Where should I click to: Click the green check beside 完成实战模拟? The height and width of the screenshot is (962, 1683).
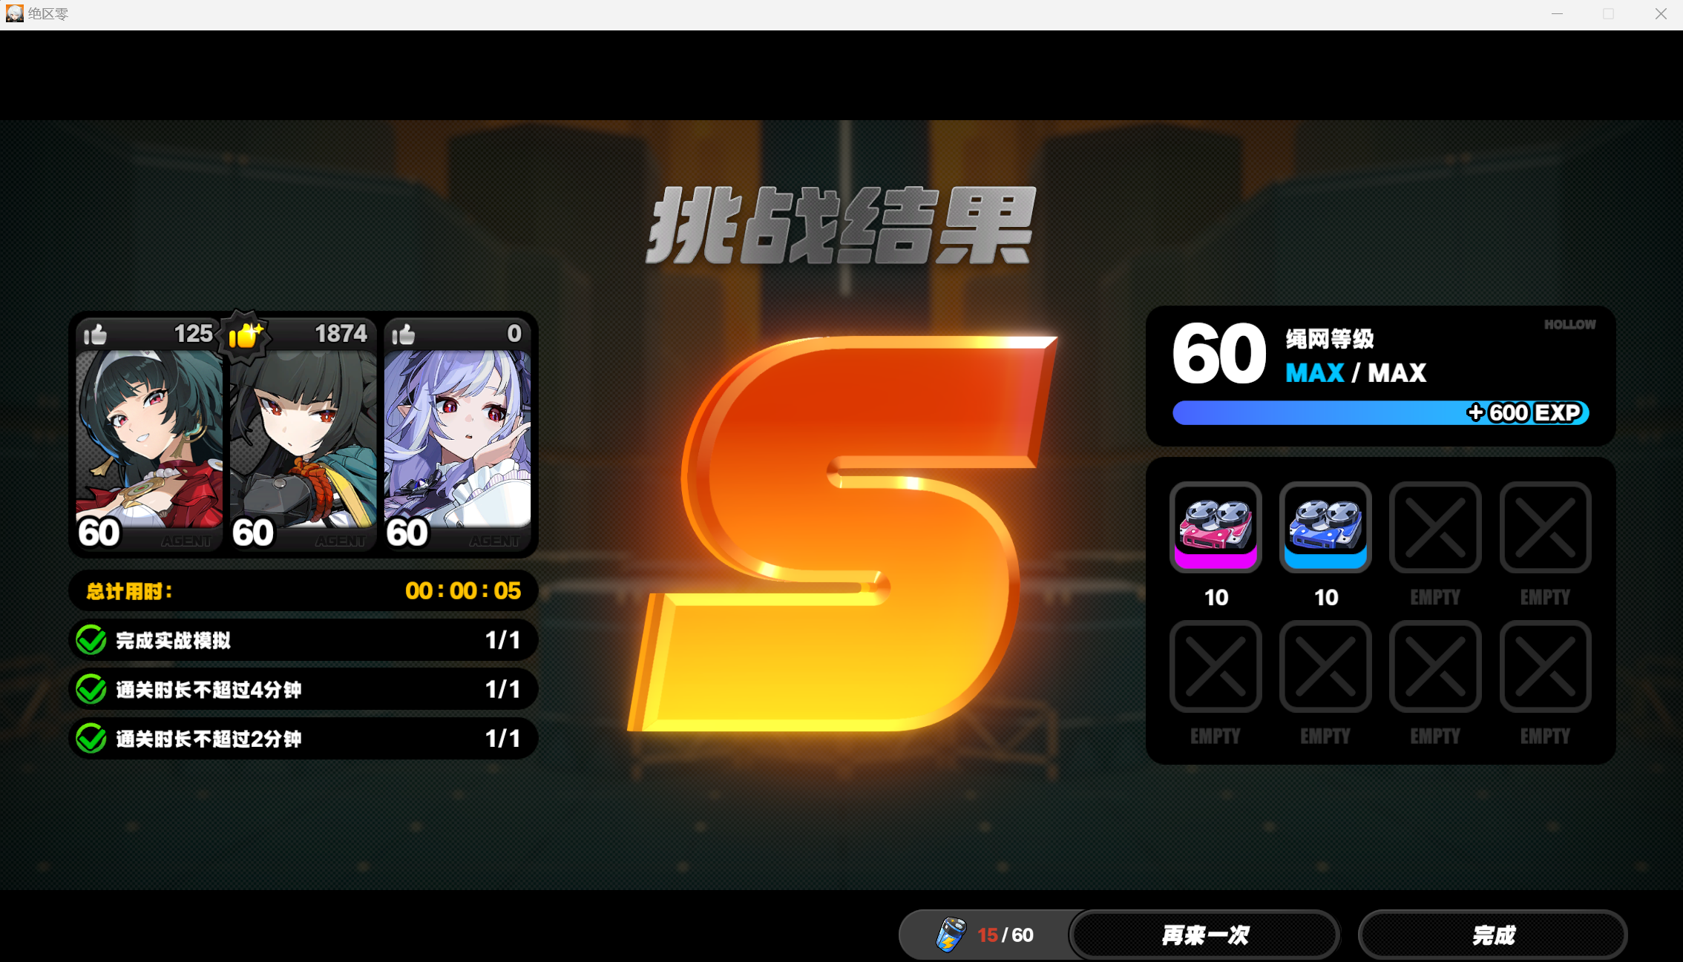point(91,640)
